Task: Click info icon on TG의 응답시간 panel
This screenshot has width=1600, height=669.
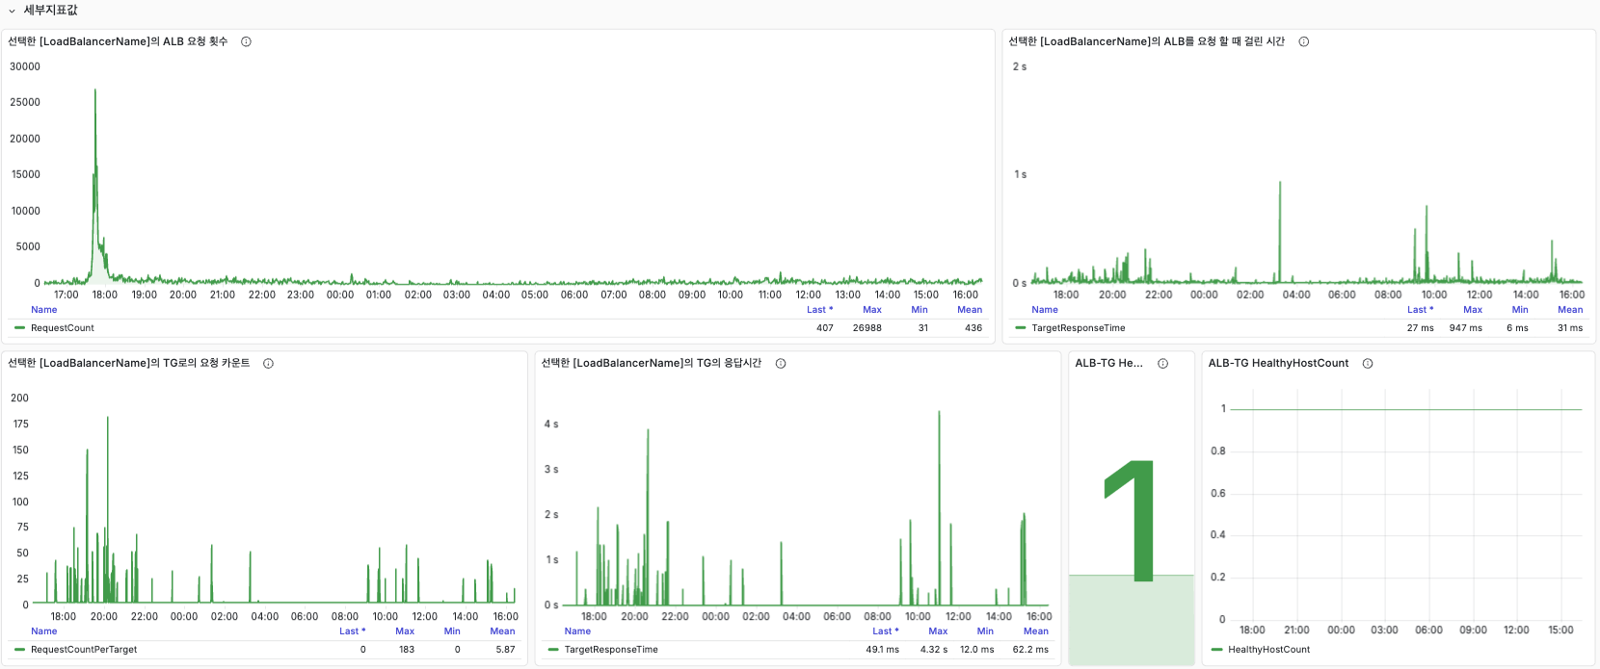Action: click(781, 363)
